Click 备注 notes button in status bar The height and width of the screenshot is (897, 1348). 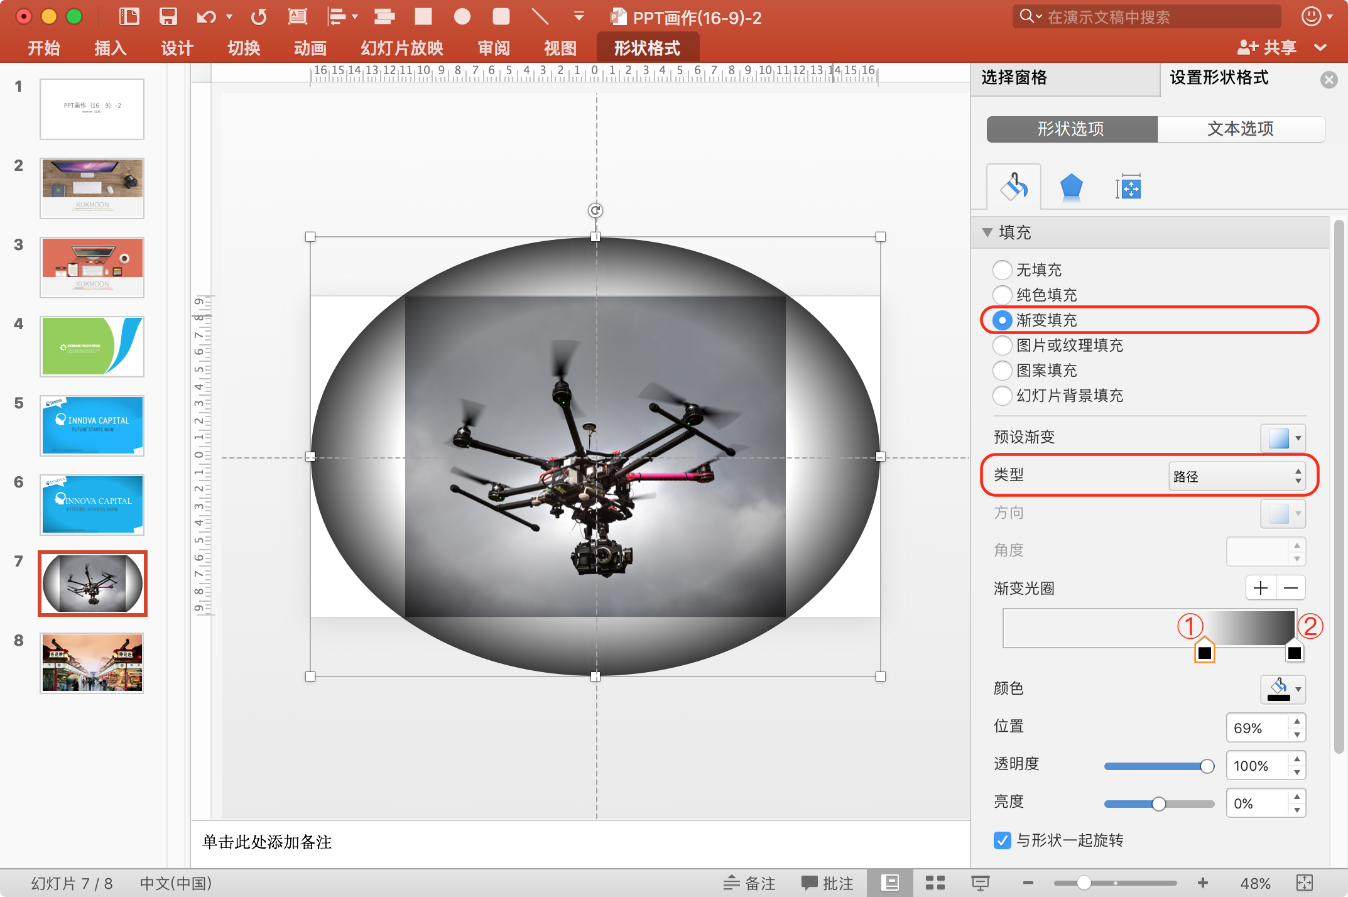[x=749, y=883]
